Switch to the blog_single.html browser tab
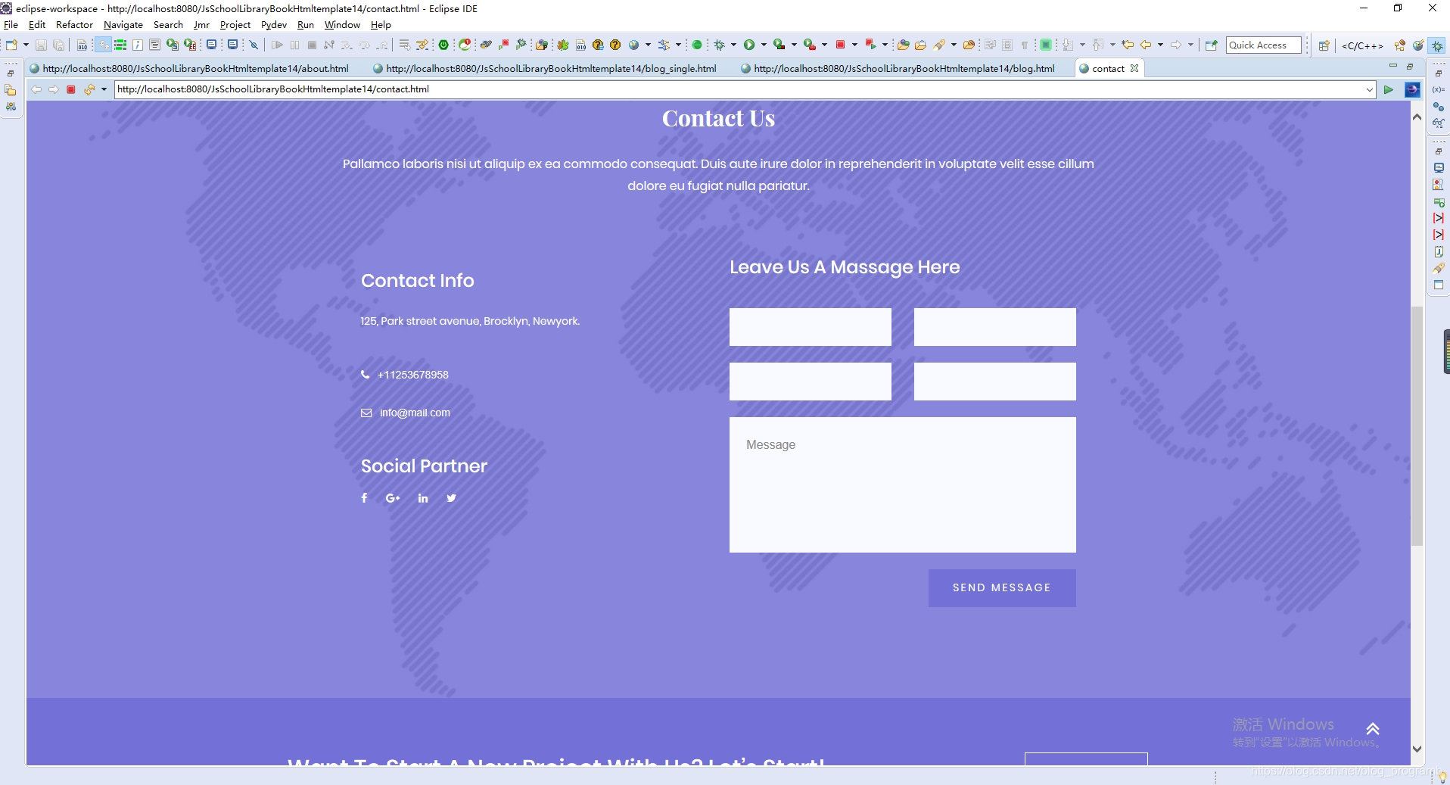The width and height of the screenshot is (1450, 785). click(544, 69)
